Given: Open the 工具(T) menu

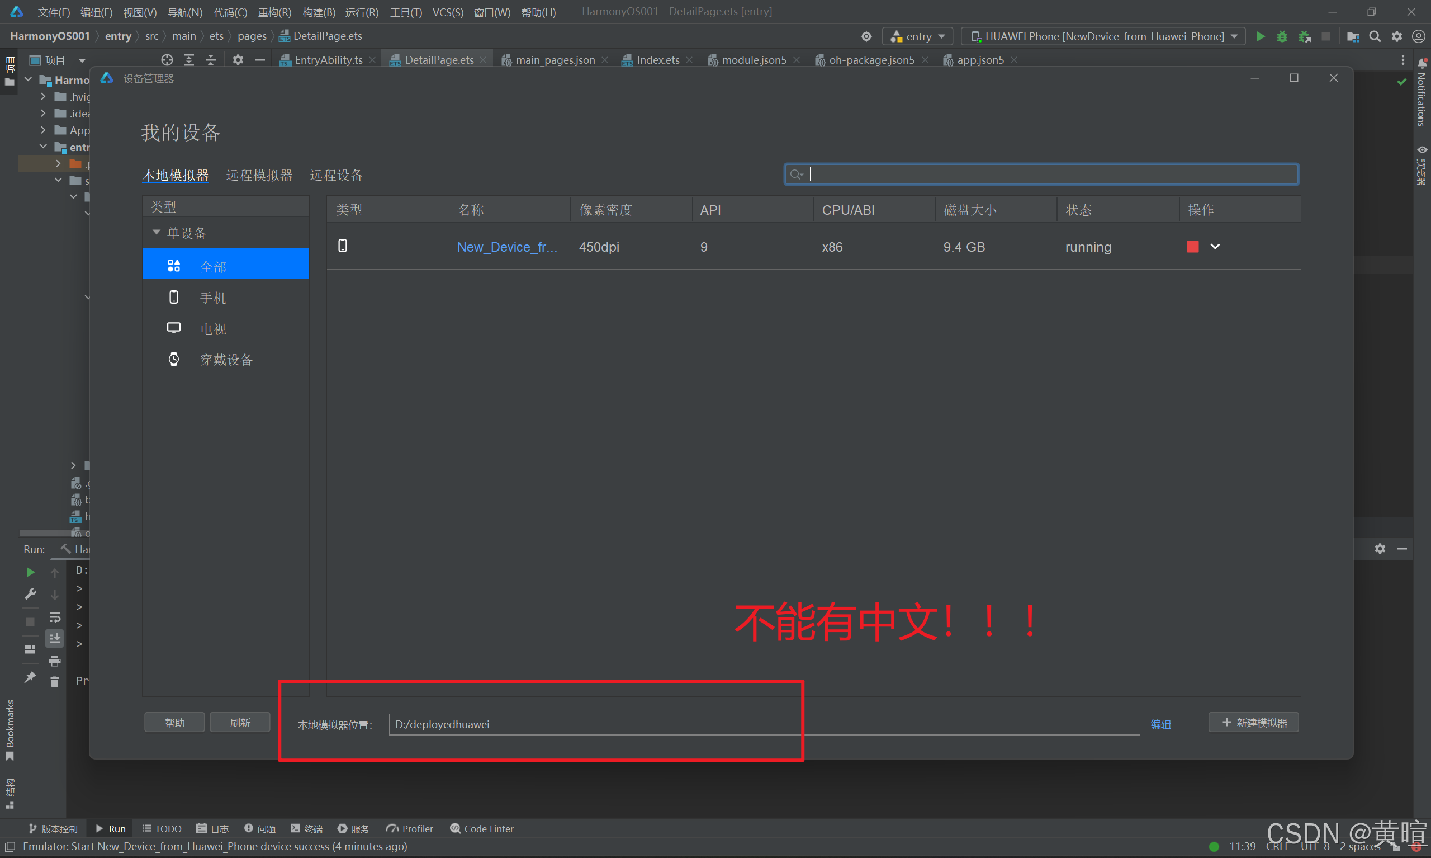Looking at the screenshot, I should tap(406, 12).
